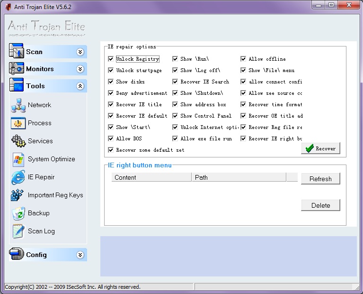Toggle Recover IE right button checkbox
The image size is (363, 294).
(243, 138)
